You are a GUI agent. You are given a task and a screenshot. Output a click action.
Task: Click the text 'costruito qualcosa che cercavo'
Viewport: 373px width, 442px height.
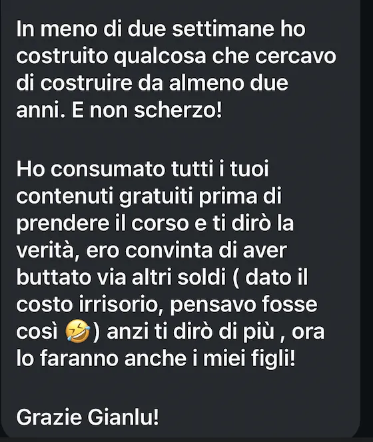tap(176, 57)
